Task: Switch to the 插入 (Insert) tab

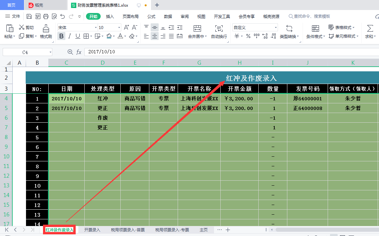Action: coord(110,16)
